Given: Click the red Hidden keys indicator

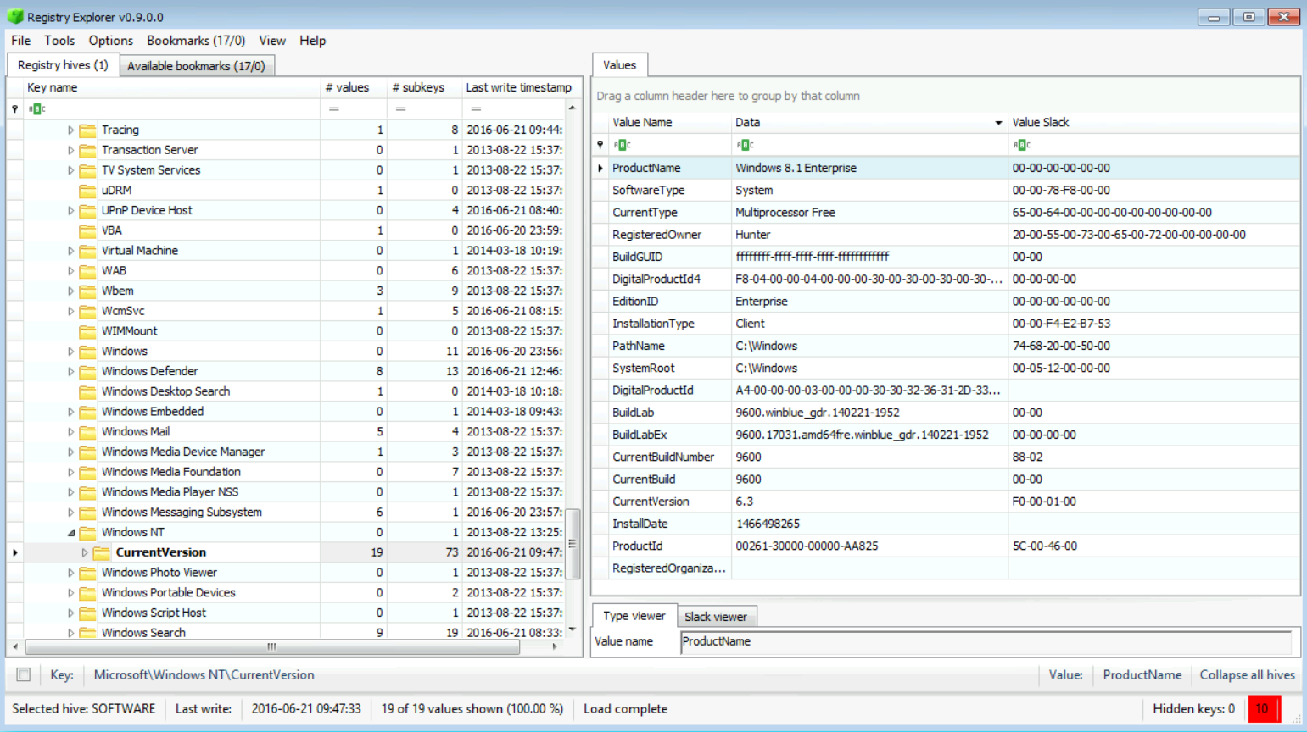Looking at the screenshot, I should point(1264,709).
